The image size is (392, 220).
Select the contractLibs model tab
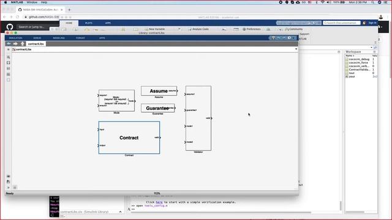click(x=36, y=43)
